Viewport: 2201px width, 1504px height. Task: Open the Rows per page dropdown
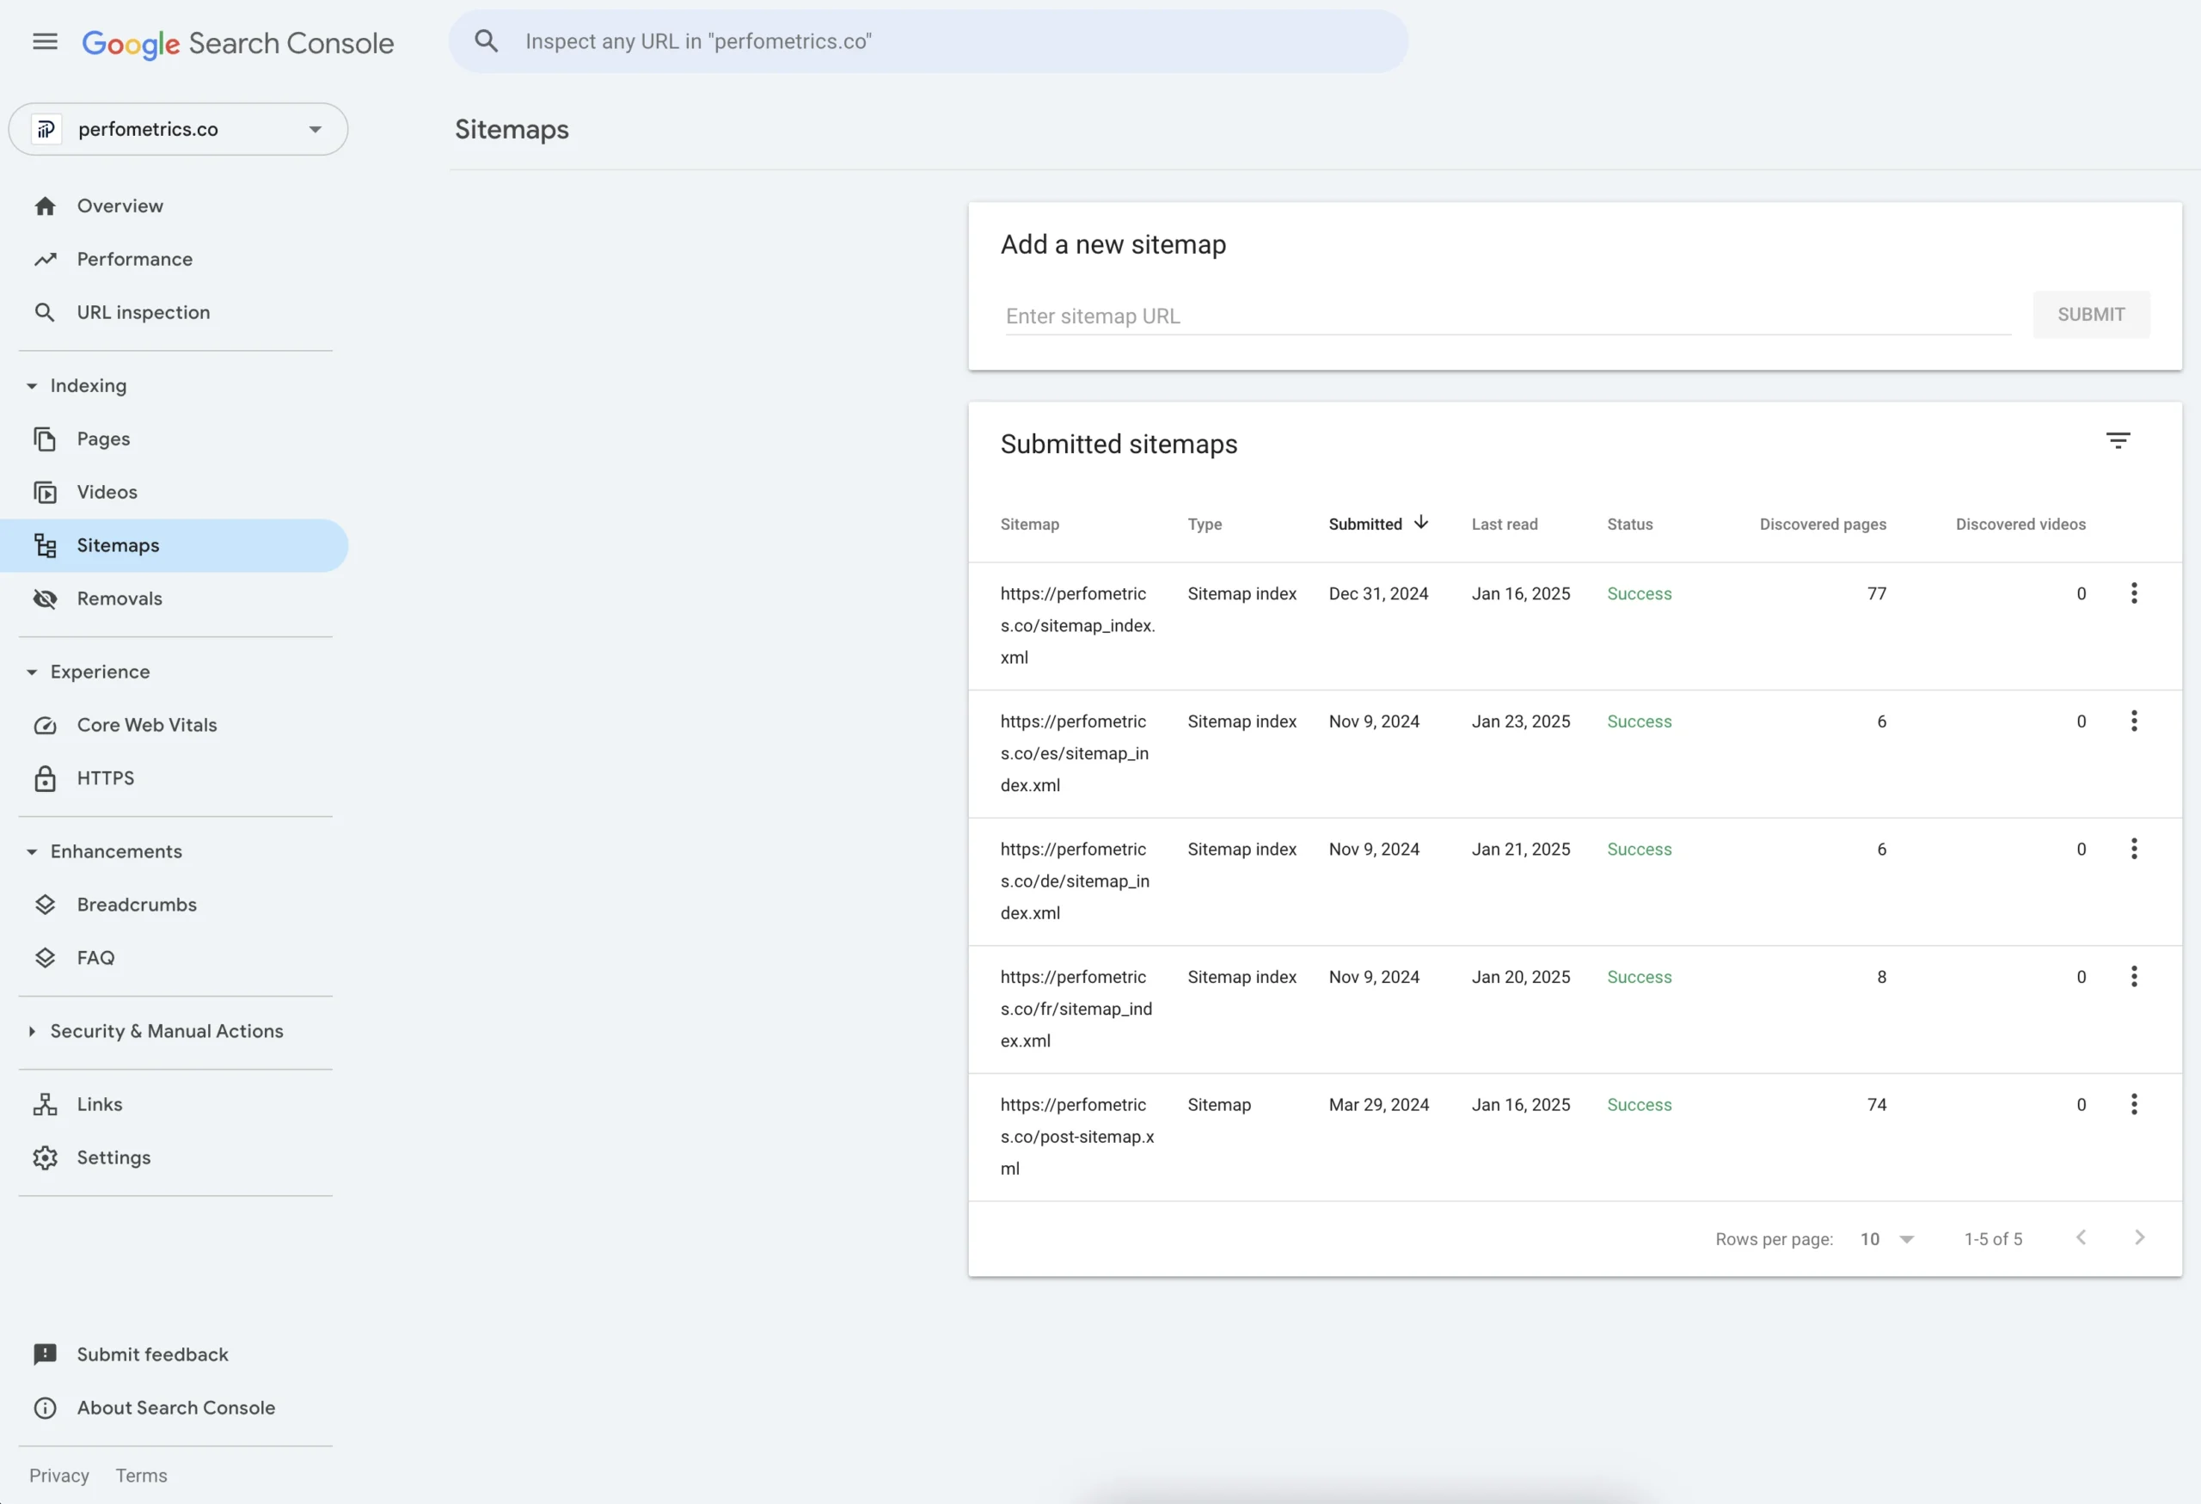(1886, 1239)
